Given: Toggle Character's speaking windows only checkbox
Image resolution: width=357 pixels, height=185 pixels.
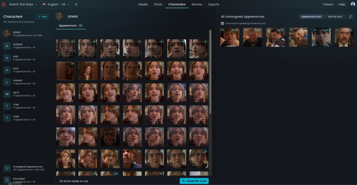Looking at the screenshot, I should (x=222, y=23).
